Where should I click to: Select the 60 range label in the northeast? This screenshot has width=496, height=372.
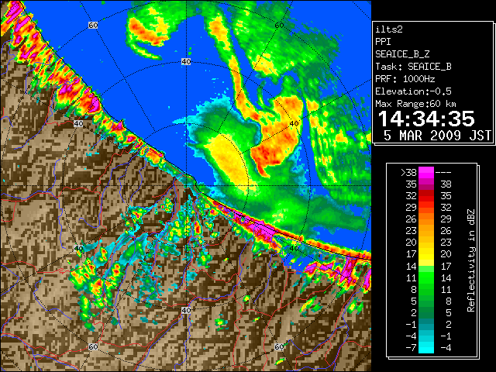[279, 26]
